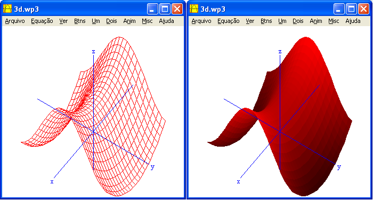373x200 pixels.
Task: Click the z axis label in wireframe plot
Action: coord(93,51)
